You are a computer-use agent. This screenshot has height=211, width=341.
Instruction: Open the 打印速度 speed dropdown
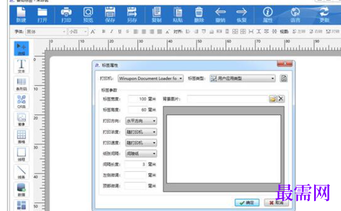coord(141,143)
